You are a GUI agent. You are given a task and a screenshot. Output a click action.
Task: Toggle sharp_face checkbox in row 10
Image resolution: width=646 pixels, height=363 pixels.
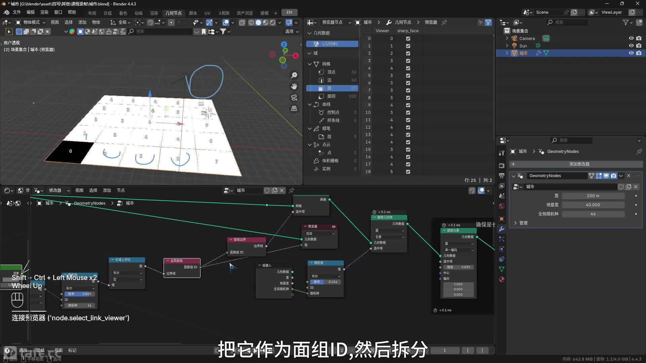(408, 112)
